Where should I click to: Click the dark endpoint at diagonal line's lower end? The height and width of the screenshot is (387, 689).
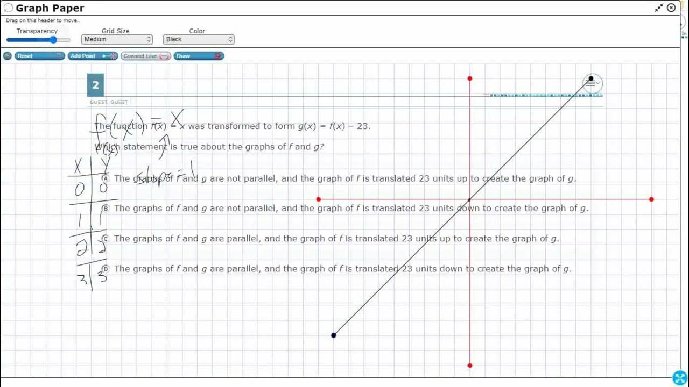pyautogui.click(x=334, y=335)
